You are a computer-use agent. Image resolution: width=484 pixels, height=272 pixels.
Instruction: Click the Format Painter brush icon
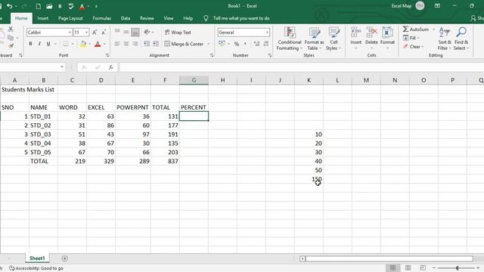click(x=11, y=46)
